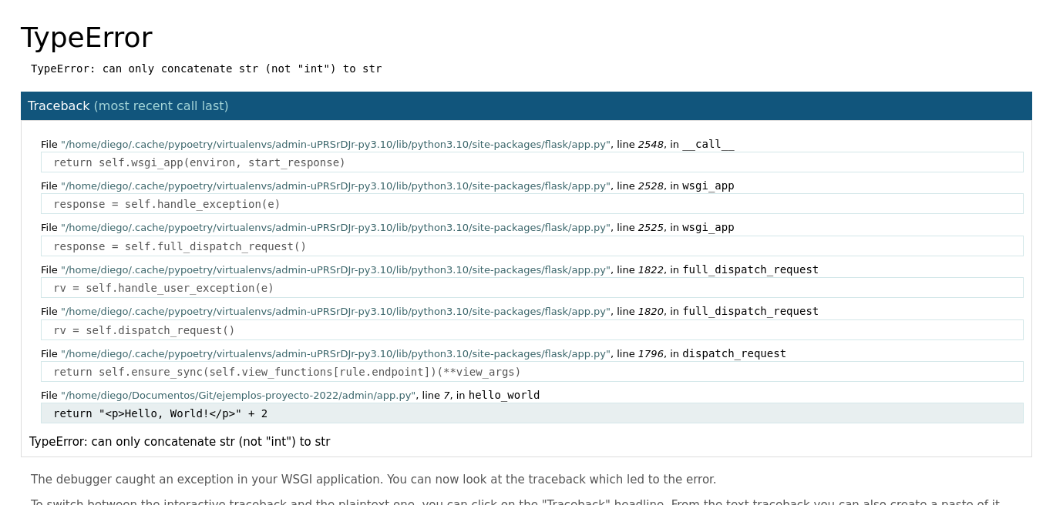Click the highlighted Hello World return line
Viewport: 1053px width, 505px height.
coord(160,413)
